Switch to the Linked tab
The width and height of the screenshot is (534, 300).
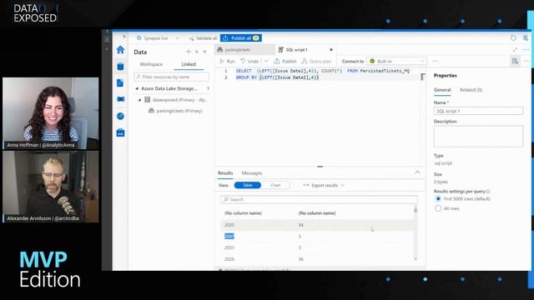click(189, 64)
